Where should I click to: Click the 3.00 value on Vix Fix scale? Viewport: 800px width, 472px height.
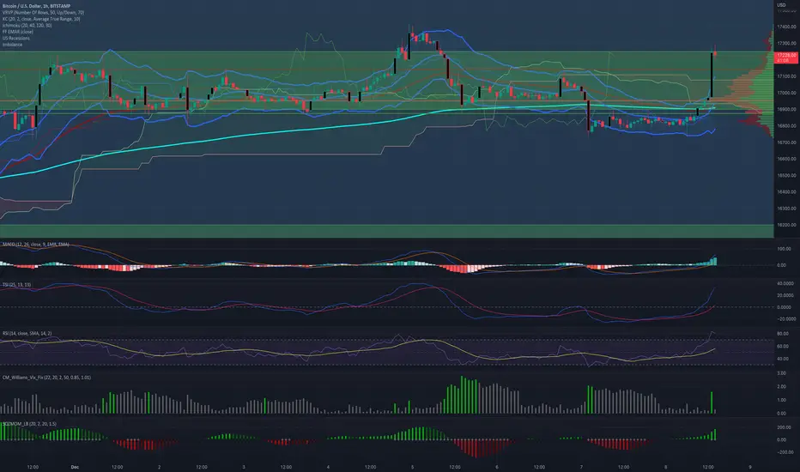coord(782,373)
